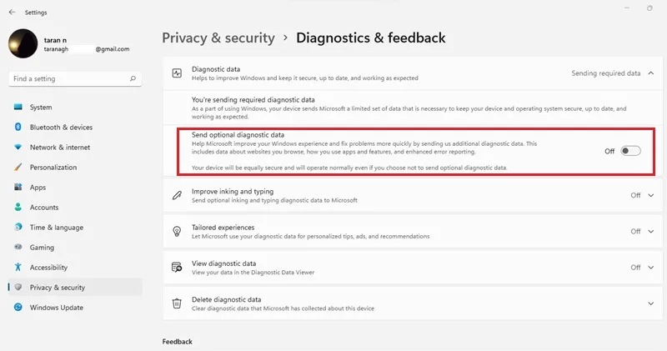This screenshot has width=667, height=351.
Task: Expand the Improve inking and typing row
Action: pos(408,195)
